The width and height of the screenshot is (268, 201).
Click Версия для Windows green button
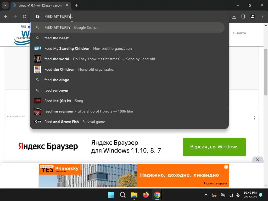[x=214, y=147]
